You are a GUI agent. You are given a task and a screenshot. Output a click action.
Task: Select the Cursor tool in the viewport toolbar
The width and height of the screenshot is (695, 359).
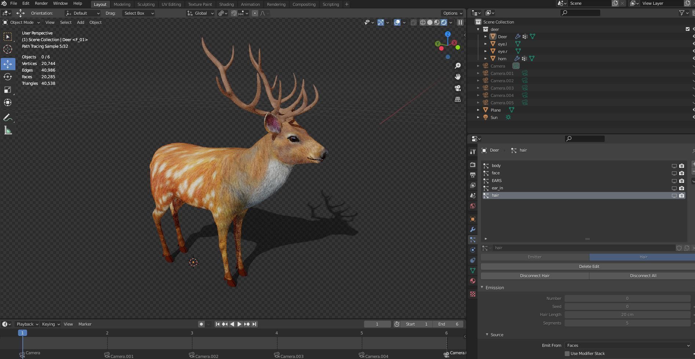(8, 50)
